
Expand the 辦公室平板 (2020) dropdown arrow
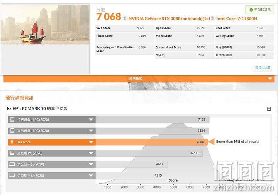click(91, 165)
